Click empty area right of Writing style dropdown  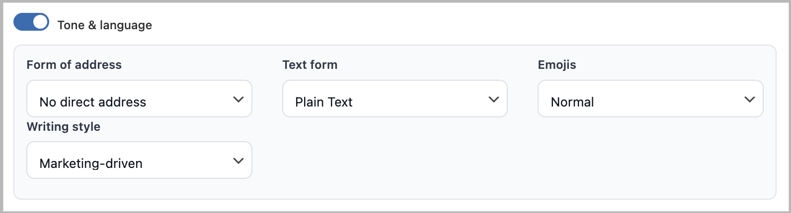tap(447, 160)
